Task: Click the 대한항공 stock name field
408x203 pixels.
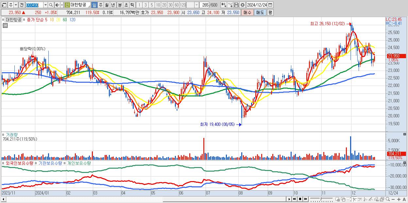Action: click(80, 5)
